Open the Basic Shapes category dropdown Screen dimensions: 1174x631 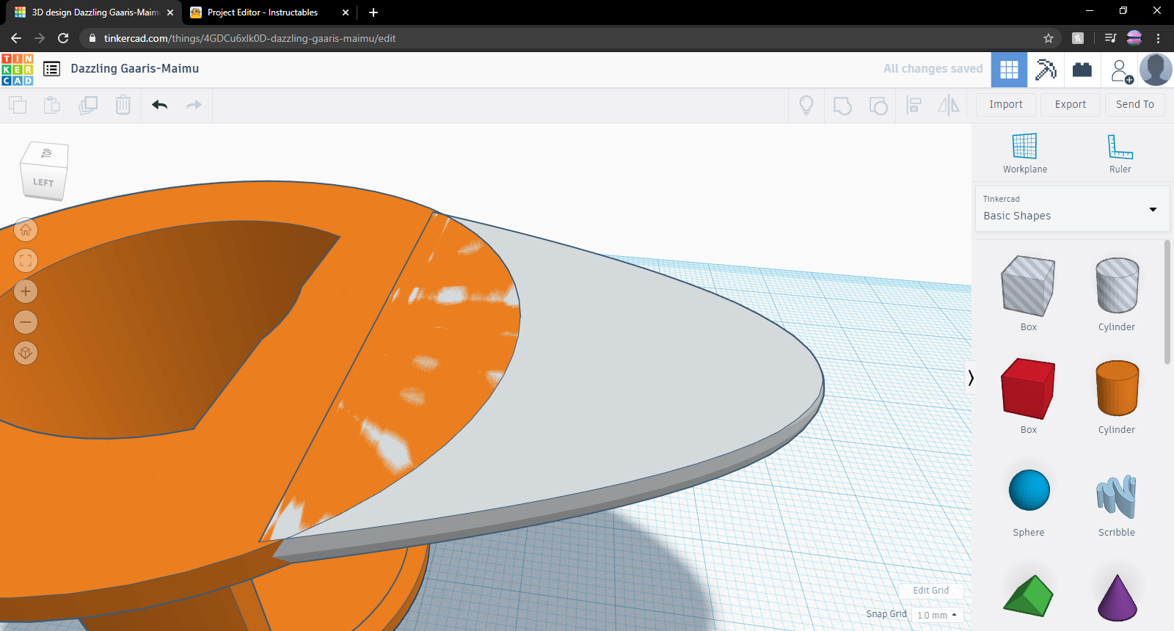(1072, 209)
